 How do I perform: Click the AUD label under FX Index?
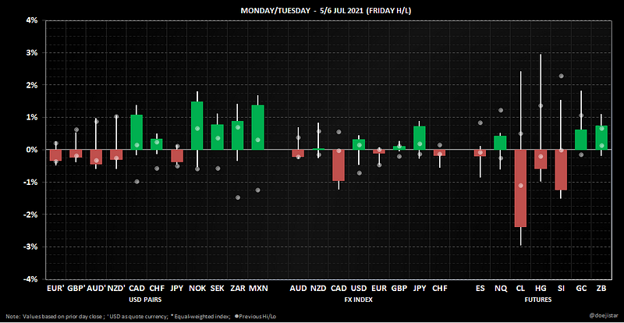click(298, 288)
